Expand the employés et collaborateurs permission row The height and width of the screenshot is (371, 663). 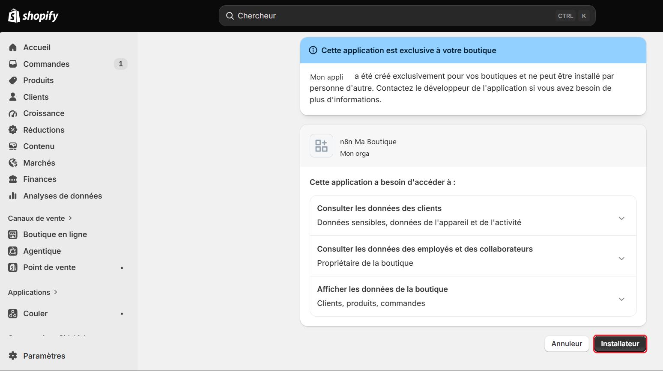(473, 256)
